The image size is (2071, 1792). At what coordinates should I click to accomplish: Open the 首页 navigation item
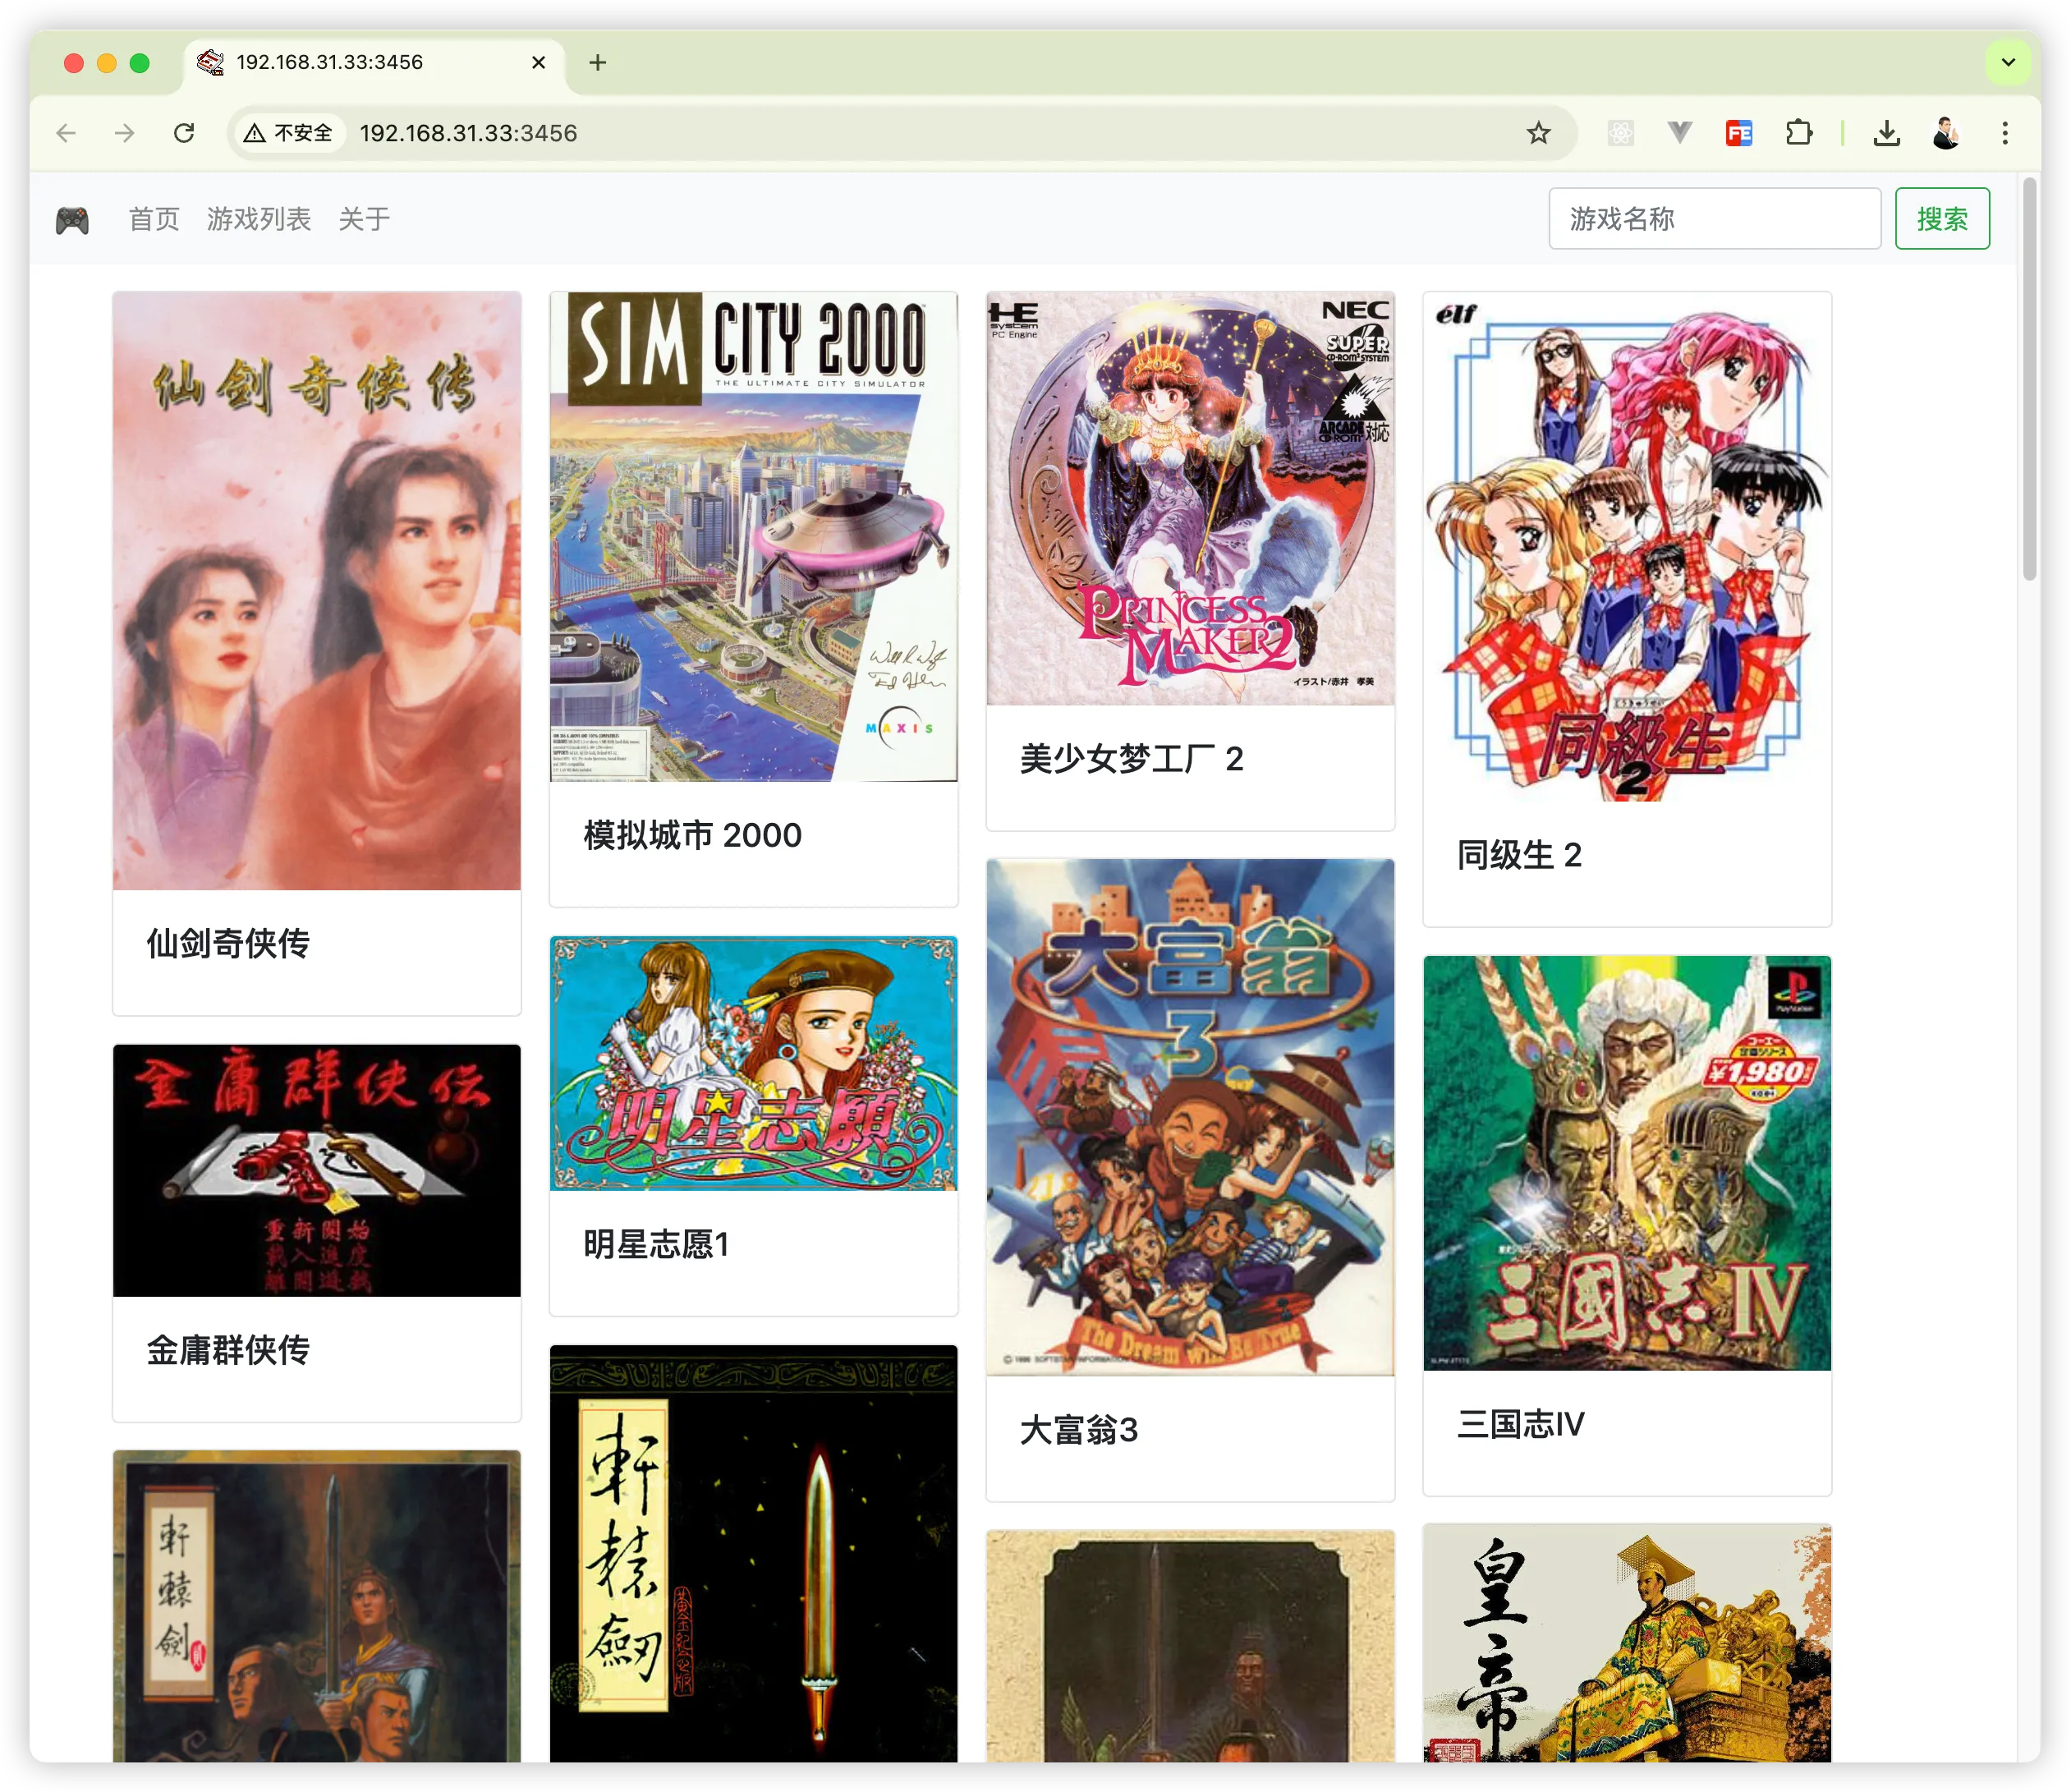click(x=154, y=219)
